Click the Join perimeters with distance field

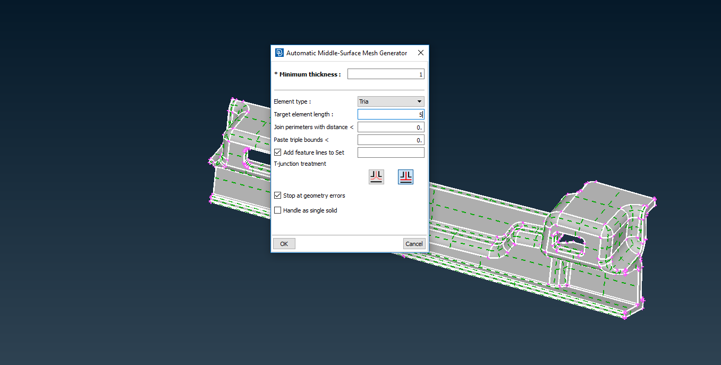(391, 127)
